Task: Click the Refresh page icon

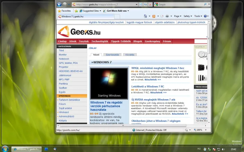Action: [145, 5]
